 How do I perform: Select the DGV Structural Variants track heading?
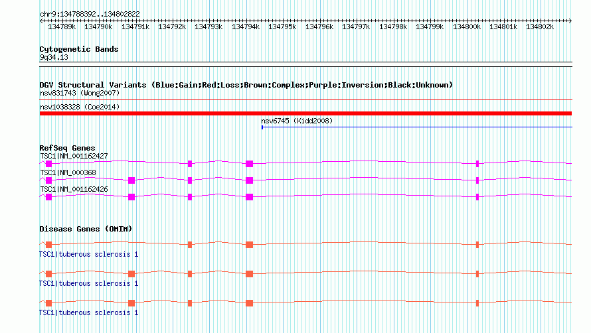(246, 85)
